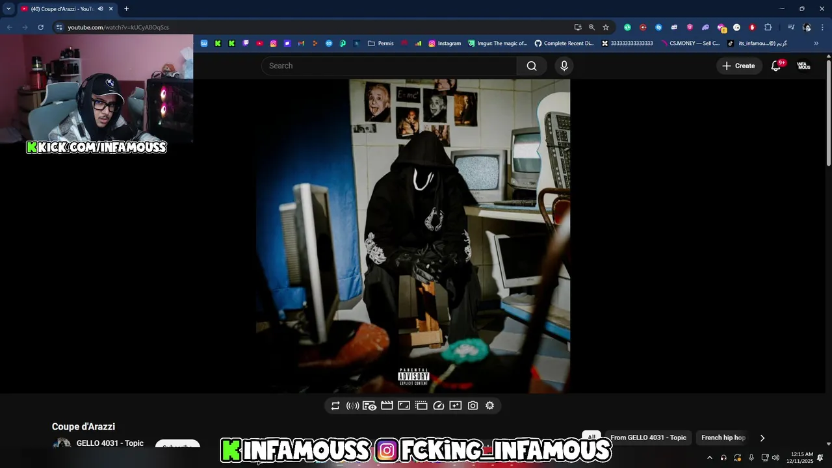View site information icon in address bar
Screen dimensions: 832x468
tap(59, 27)
